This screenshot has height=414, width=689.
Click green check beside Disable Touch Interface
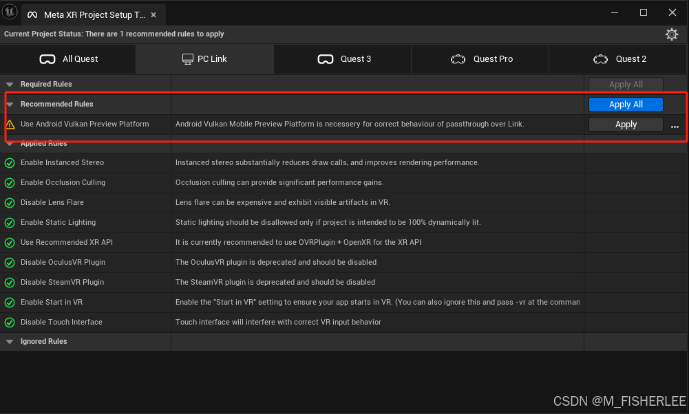click(10, 323)
